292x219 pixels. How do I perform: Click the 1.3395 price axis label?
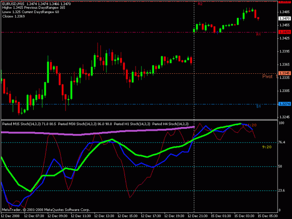point(285,51)
